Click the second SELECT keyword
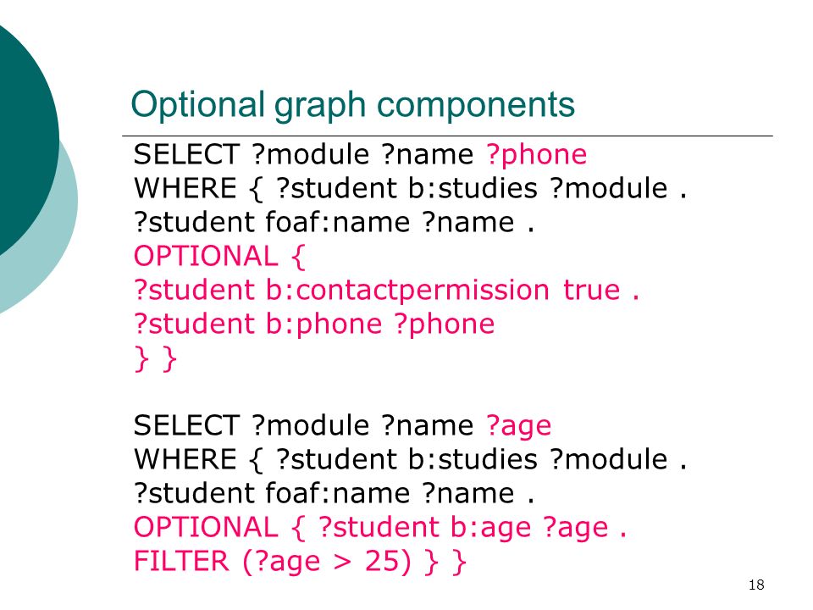This screenshot has width=813, height=610. [186, 426]
